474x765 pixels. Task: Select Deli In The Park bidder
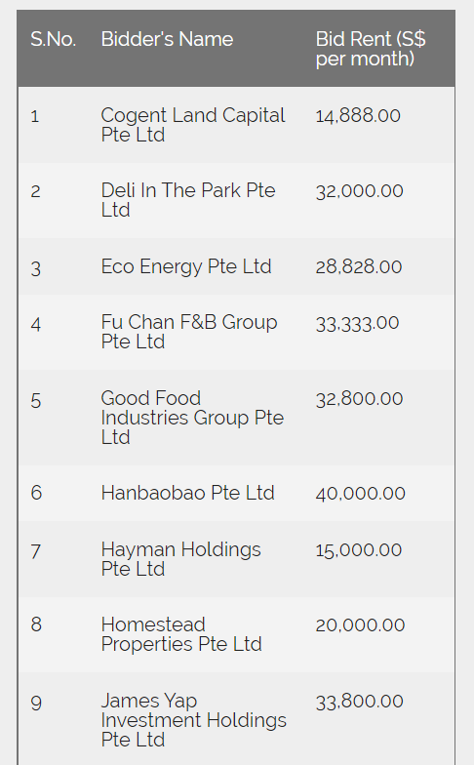coord(188,200)
